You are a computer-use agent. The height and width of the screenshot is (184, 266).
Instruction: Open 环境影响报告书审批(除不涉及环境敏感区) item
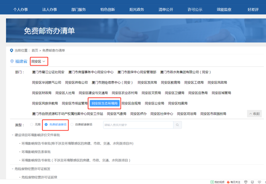tap(77, 144)
